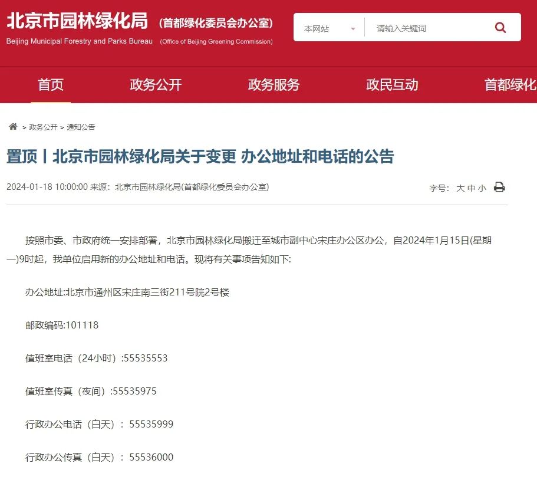Open the 政民互动 navigation menu
Image resolution: width=537 pixels, height=480 pixels.
pos(392,85)
